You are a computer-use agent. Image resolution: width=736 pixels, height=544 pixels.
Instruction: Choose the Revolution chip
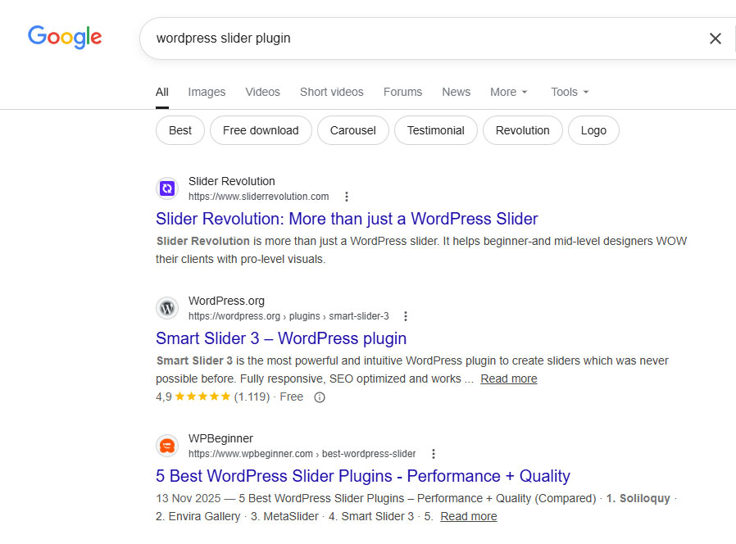pos(522,130)
